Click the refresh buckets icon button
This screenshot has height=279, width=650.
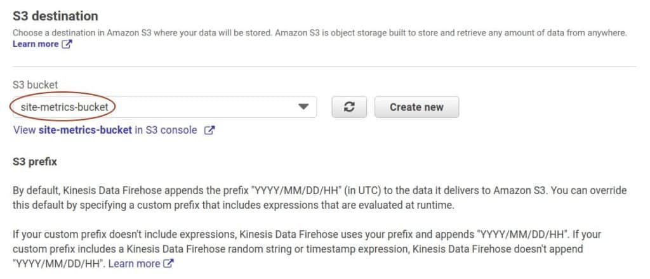349,107
